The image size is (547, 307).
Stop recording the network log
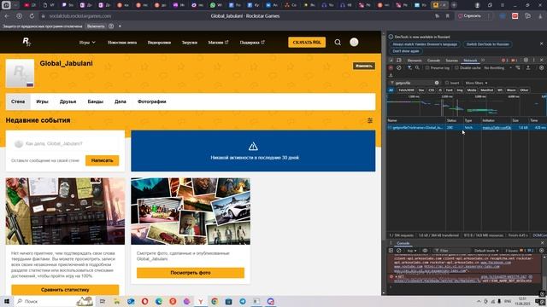pyautogui.click(x=391, y=68)
